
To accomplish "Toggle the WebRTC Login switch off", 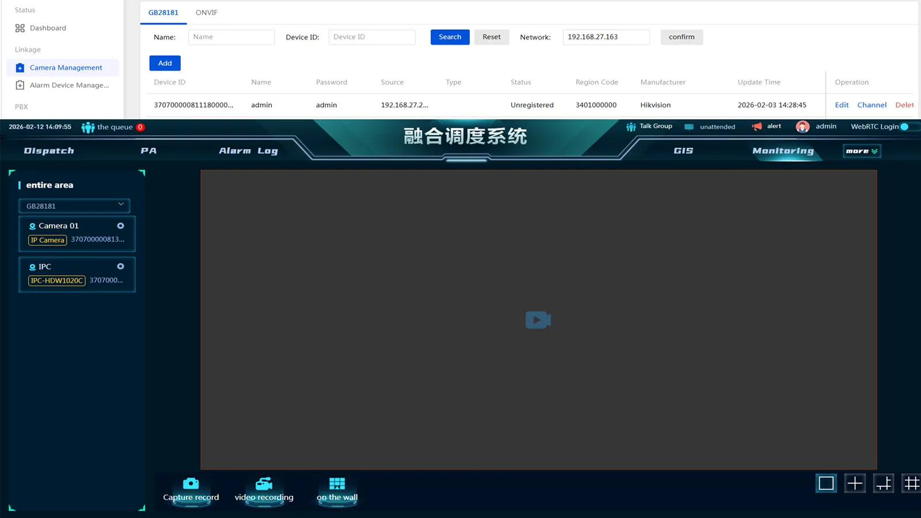I will (x=908, y=127).
